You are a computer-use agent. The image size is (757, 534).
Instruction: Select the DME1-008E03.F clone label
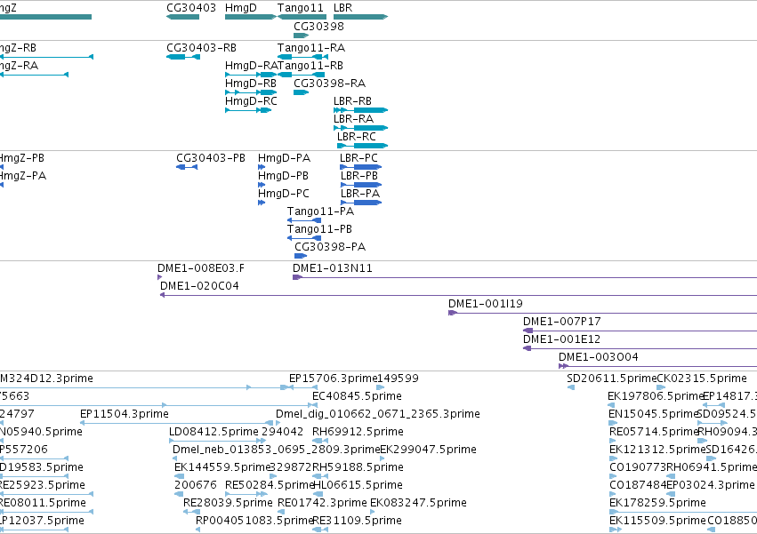(201, 268)
